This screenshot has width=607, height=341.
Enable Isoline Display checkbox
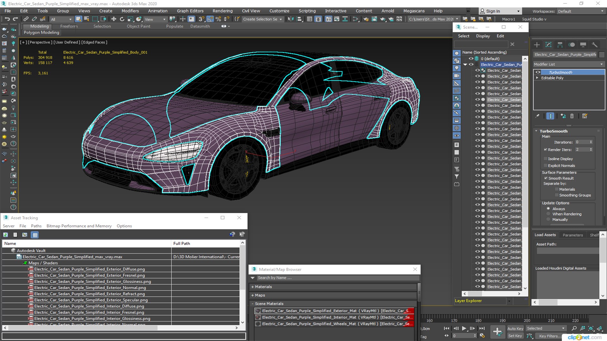pos(546,159)
